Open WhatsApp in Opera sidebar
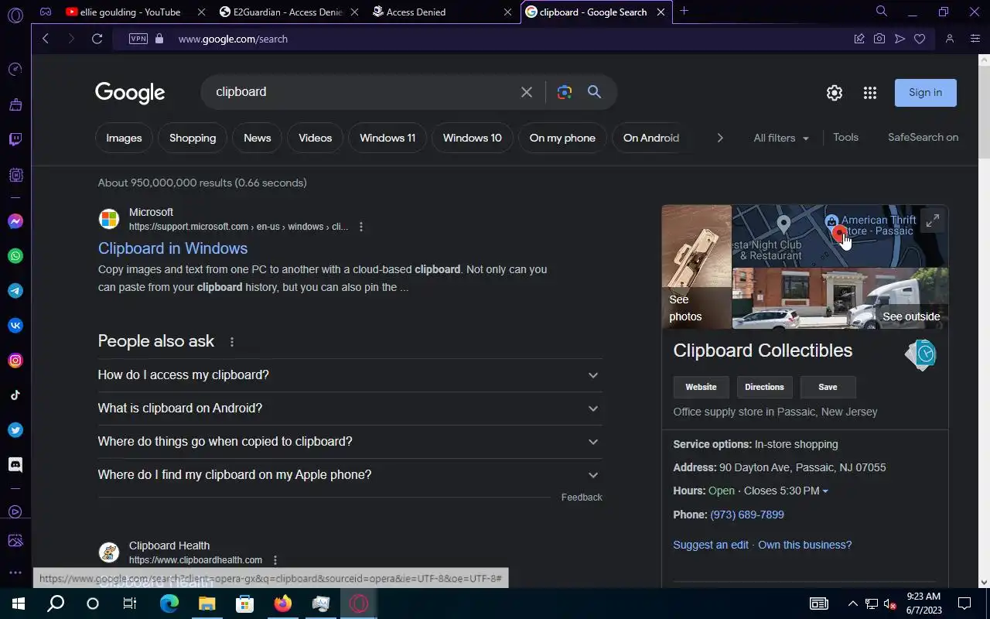The height and width of the screenshot is (619, 990). coord(15,256)
